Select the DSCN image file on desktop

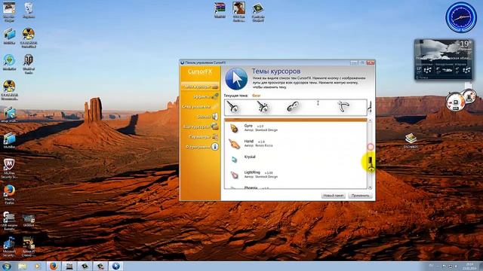411,141
